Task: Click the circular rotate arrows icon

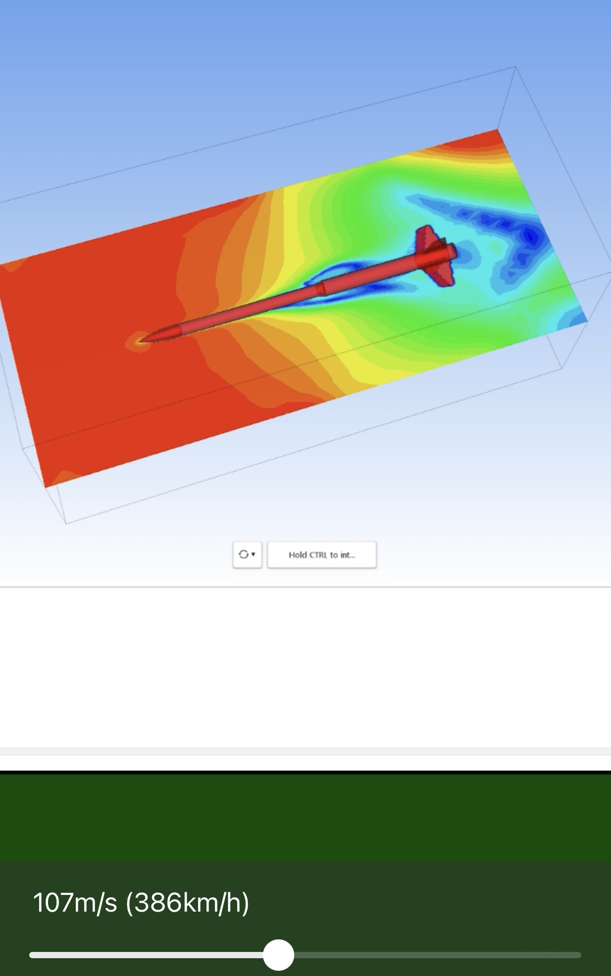Action: click(x=243, y=555)
